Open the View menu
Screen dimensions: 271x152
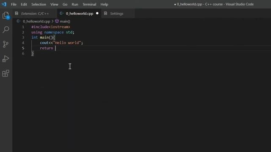[54, 4]
